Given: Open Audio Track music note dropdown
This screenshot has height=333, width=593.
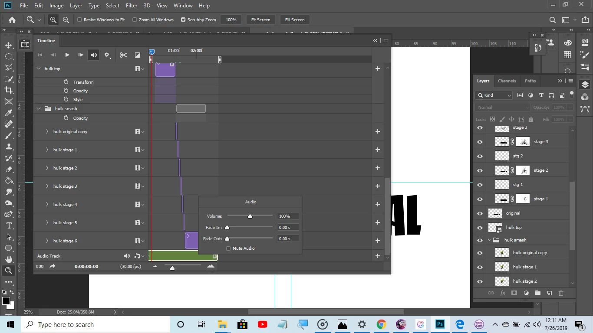Looking at the screenshot, I should coord(139,256).
